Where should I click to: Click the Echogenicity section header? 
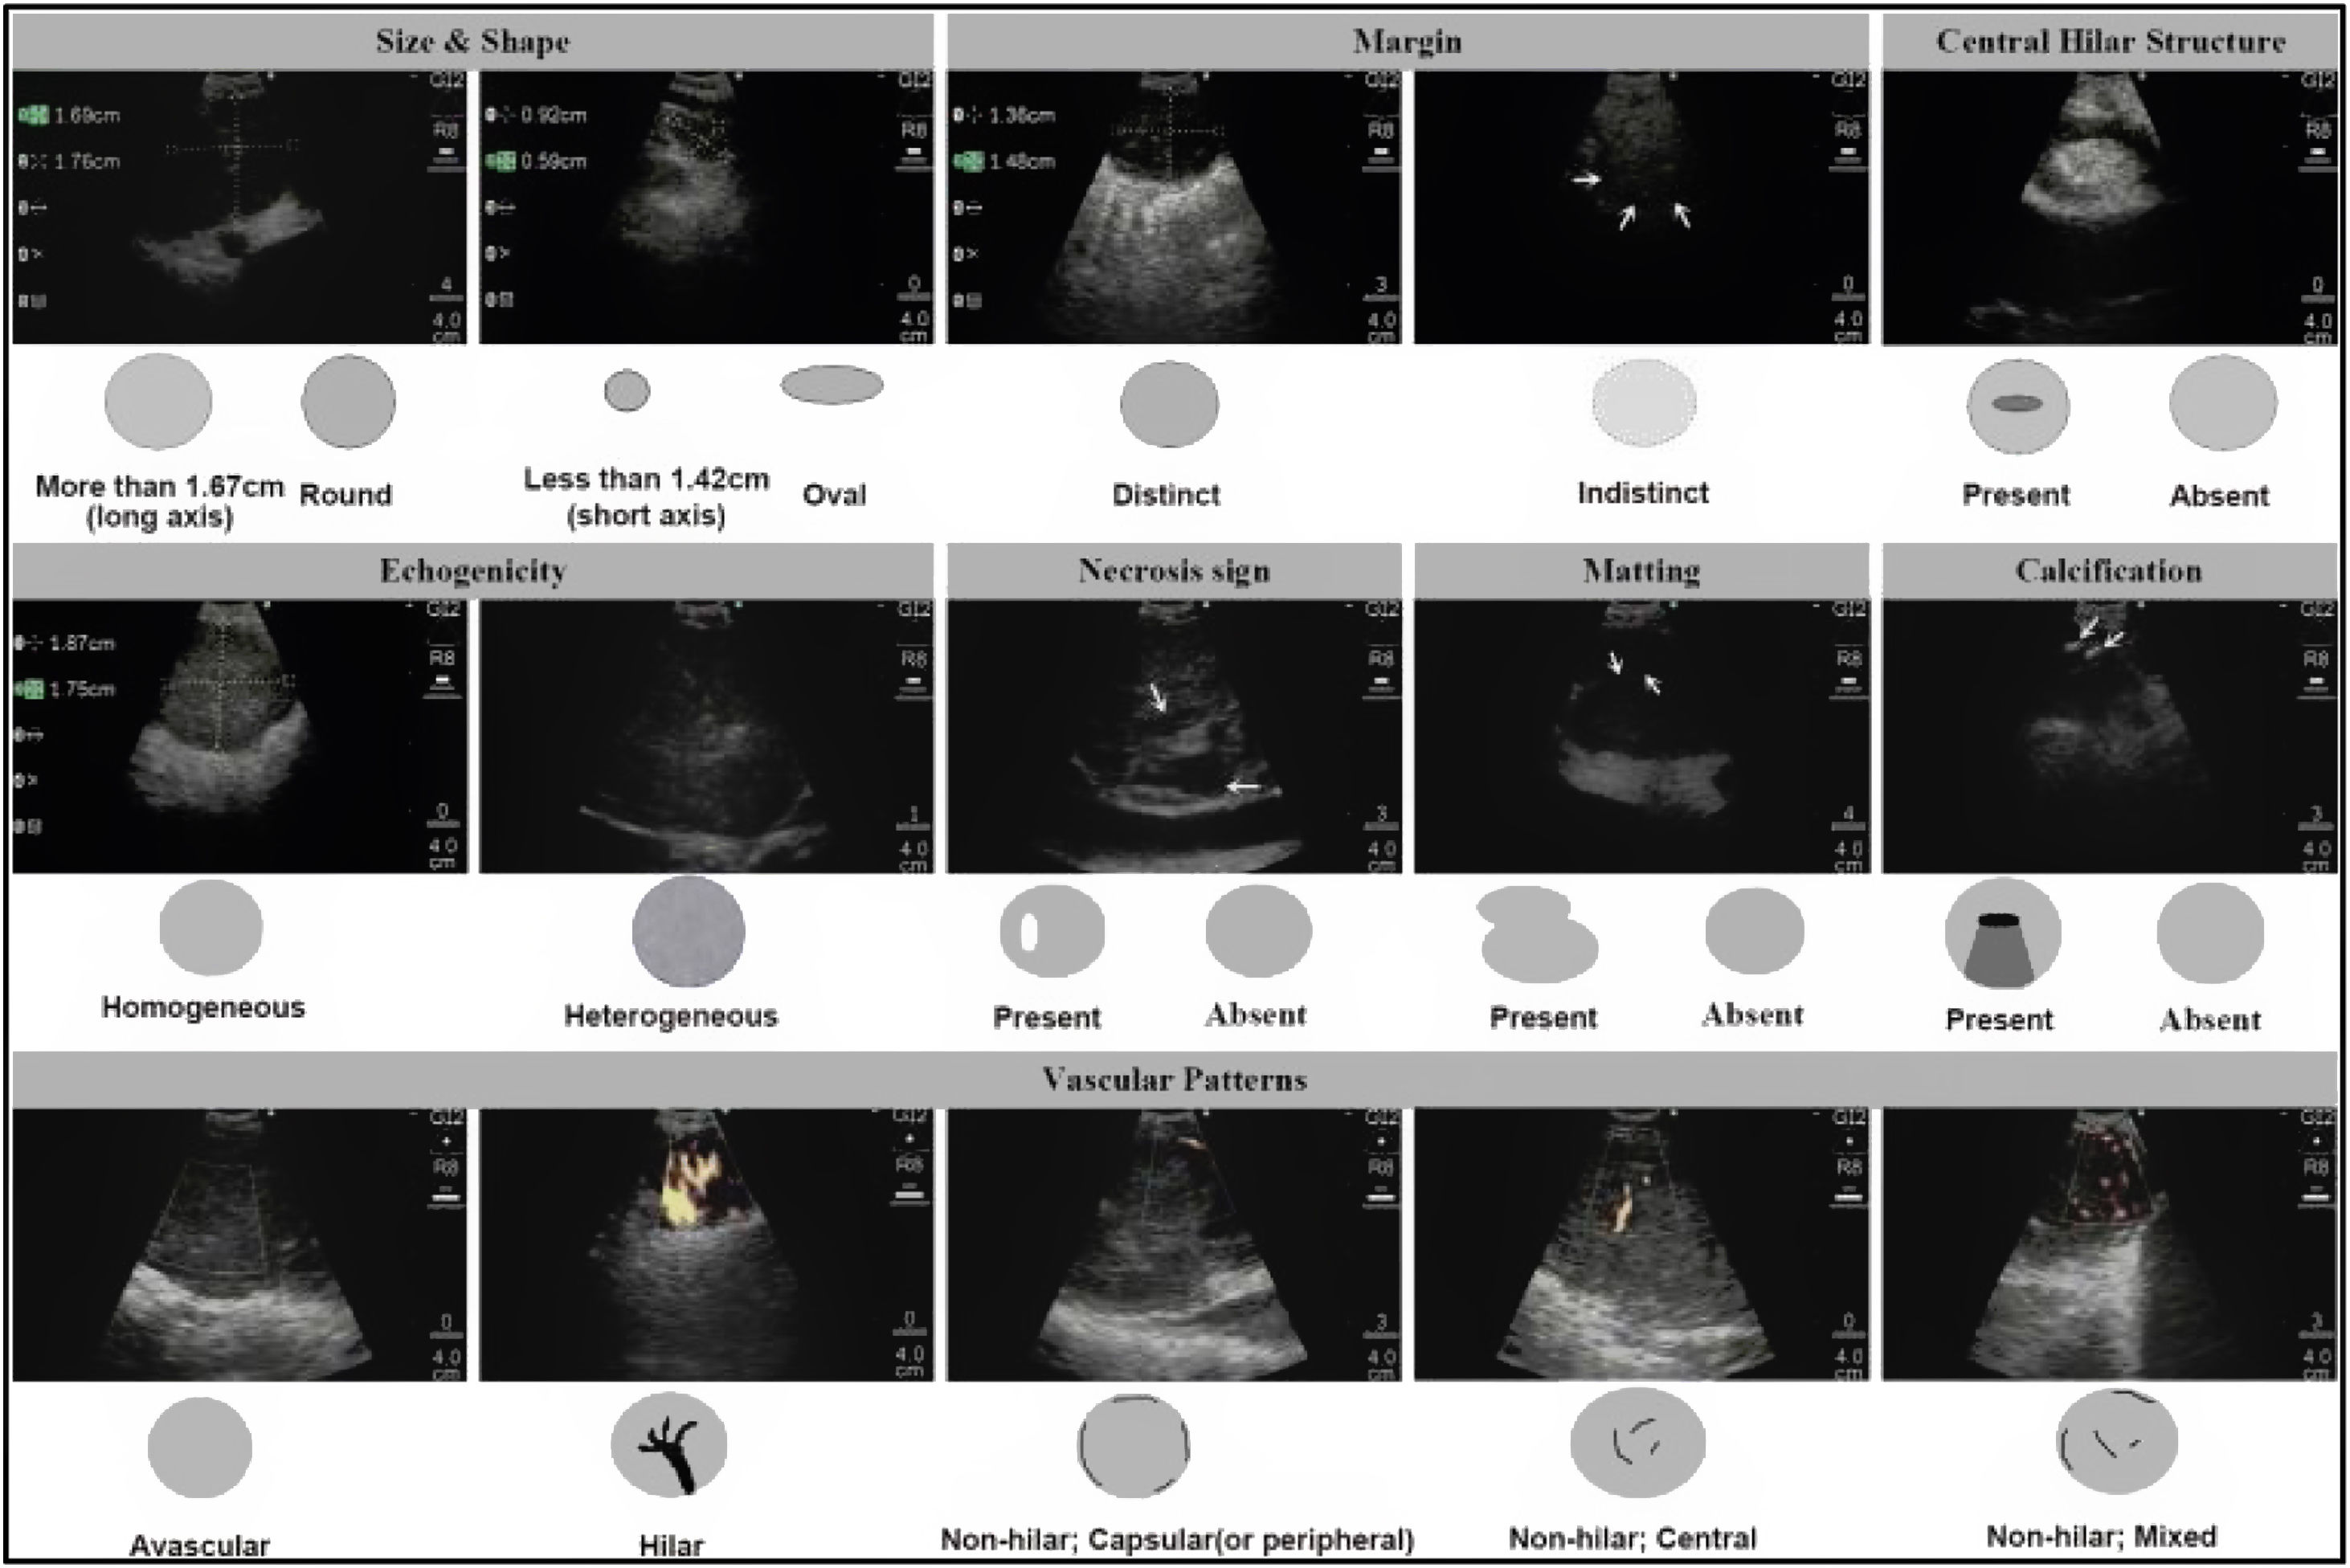(x=472, y=570)
